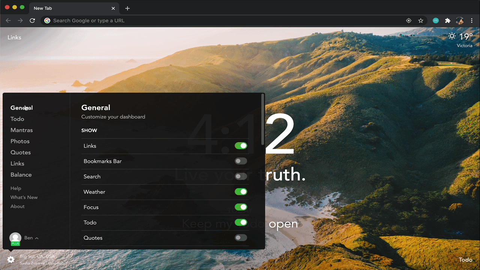Click the About link

tap(18, 206)
